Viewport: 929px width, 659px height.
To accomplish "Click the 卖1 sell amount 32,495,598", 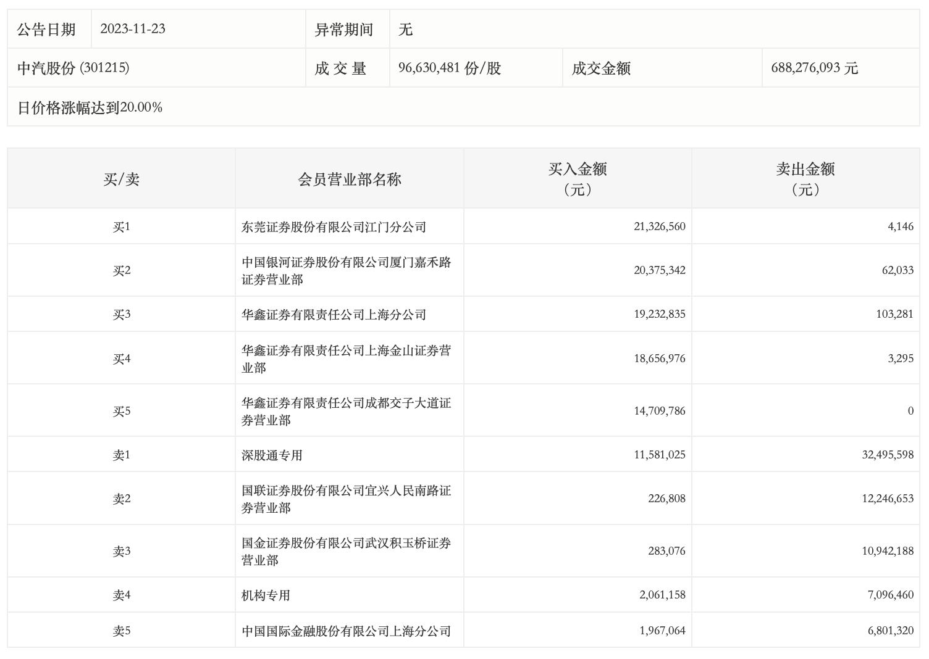I will [887, 455].
